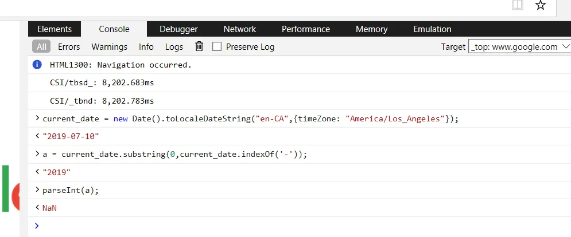This screenshot has height=237, width=571.
Task: Click the favorites star icon
Action: tap(541, 6)
